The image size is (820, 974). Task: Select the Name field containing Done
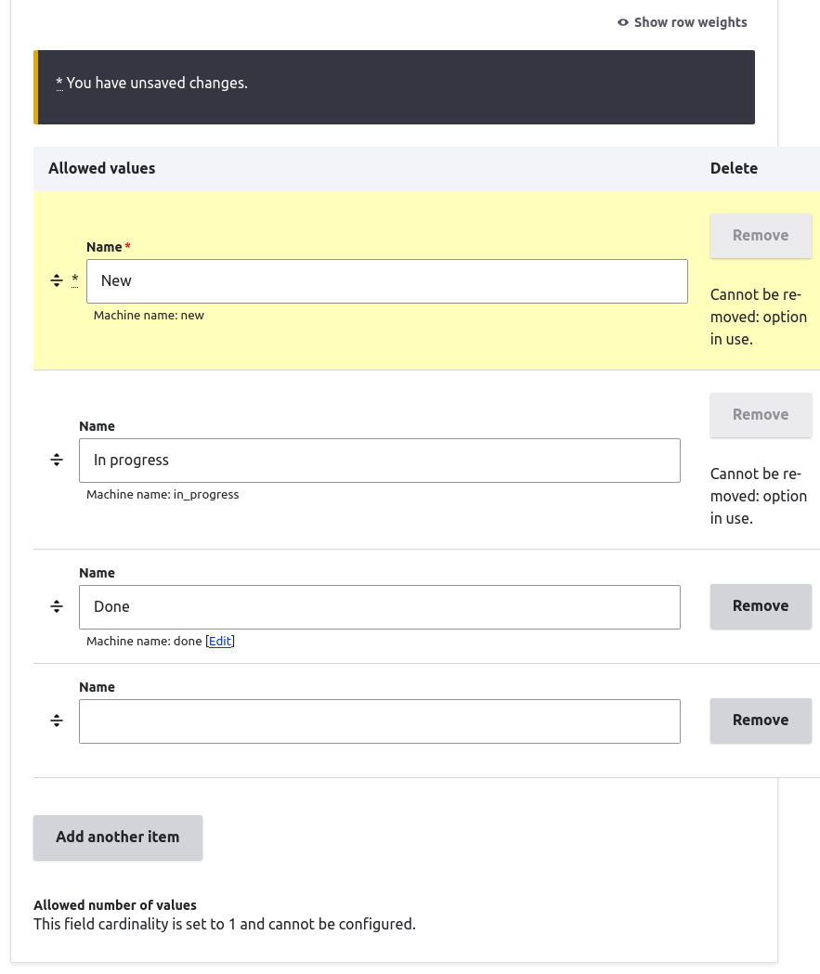click(379, 606)
